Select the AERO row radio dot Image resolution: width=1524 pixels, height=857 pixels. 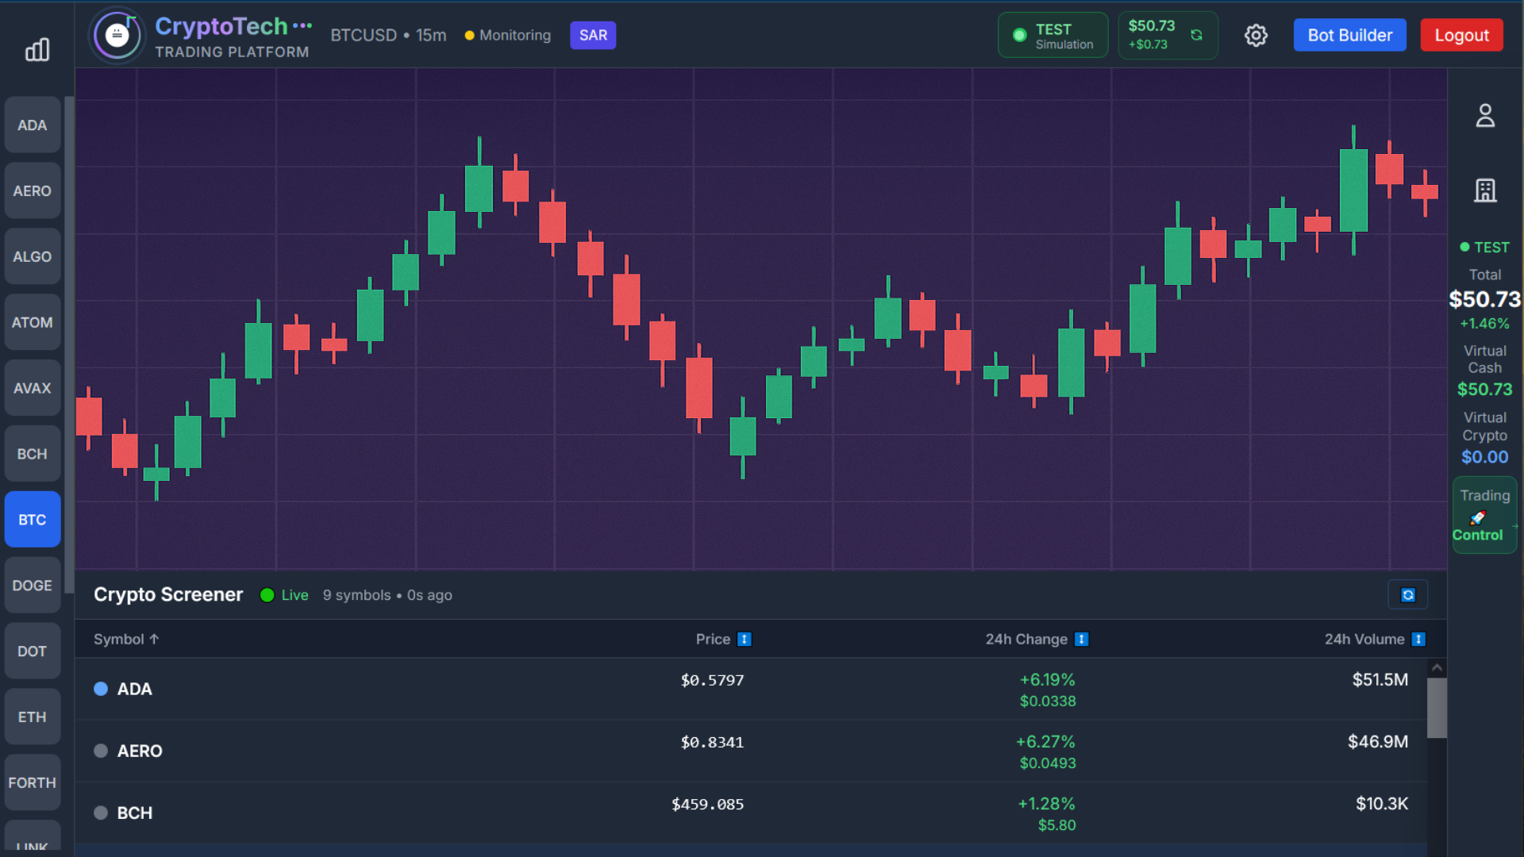click(101, 751)
